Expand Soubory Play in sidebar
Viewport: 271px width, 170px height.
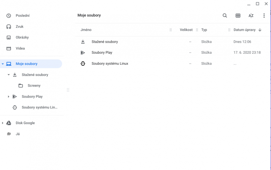point(8,96)
